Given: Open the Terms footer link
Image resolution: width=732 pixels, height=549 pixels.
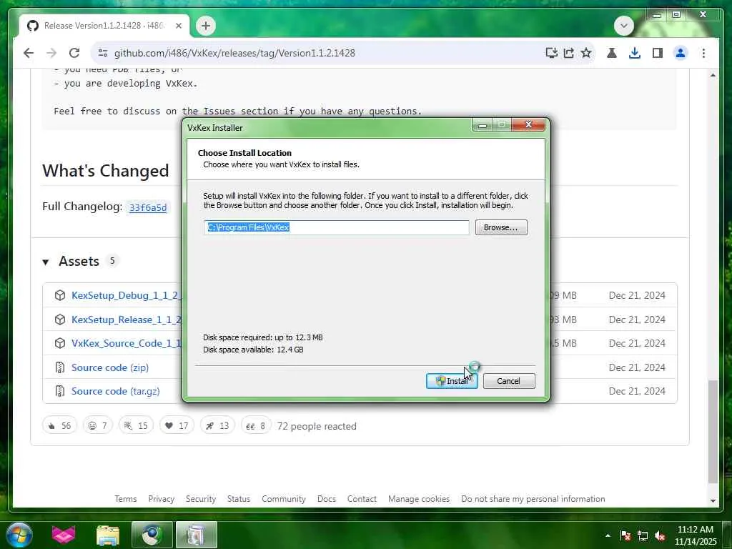Looking at the screenshot, I should tap(126, 499).
